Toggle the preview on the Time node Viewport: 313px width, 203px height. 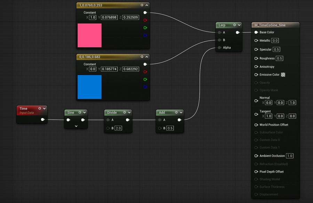(40, 108)
